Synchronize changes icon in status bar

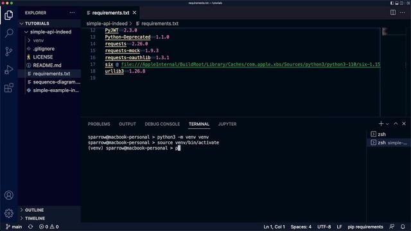pyautogui.click(x=30, y=227)
